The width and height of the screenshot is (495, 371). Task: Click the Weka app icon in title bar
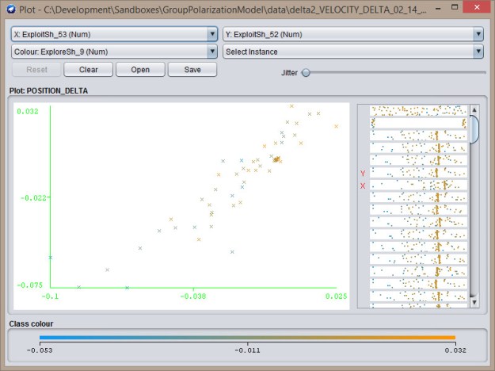coord(9,10)
